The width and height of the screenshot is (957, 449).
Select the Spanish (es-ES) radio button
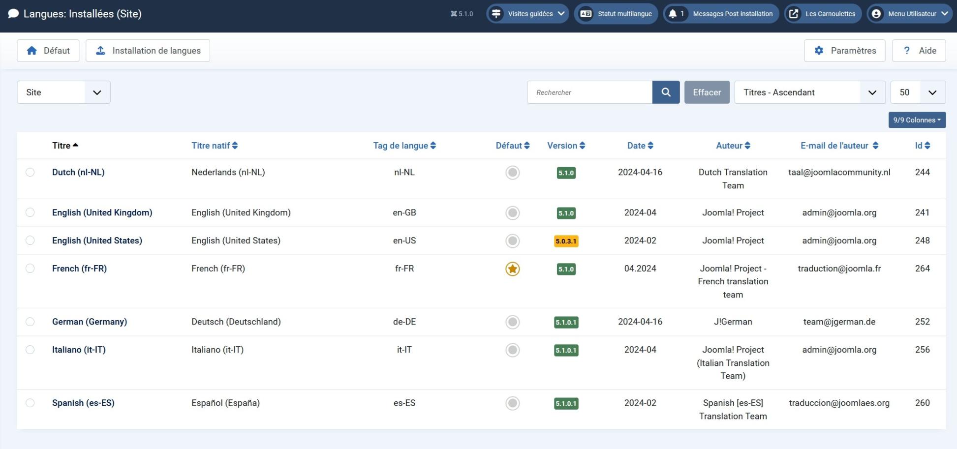click(x=30, y=403)
